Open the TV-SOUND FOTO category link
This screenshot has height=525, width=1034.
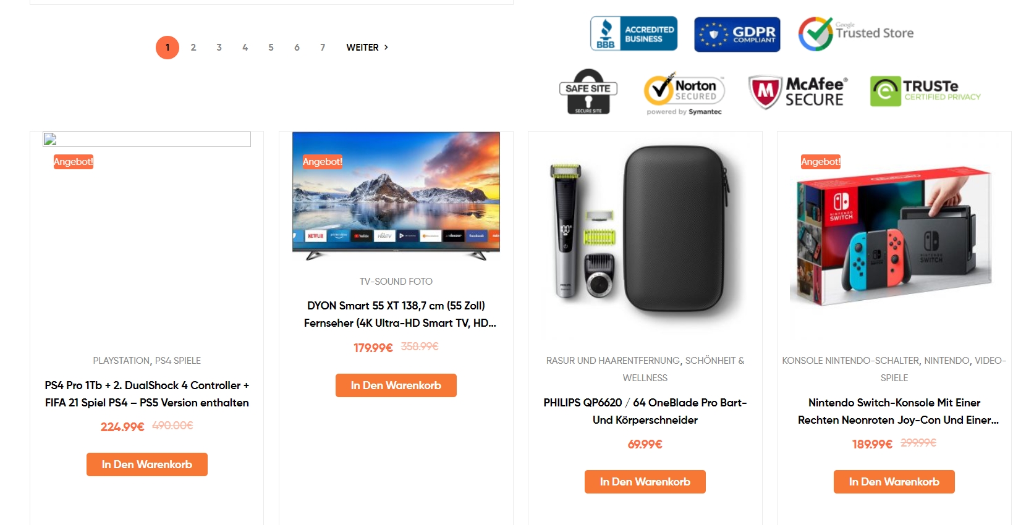396,282
